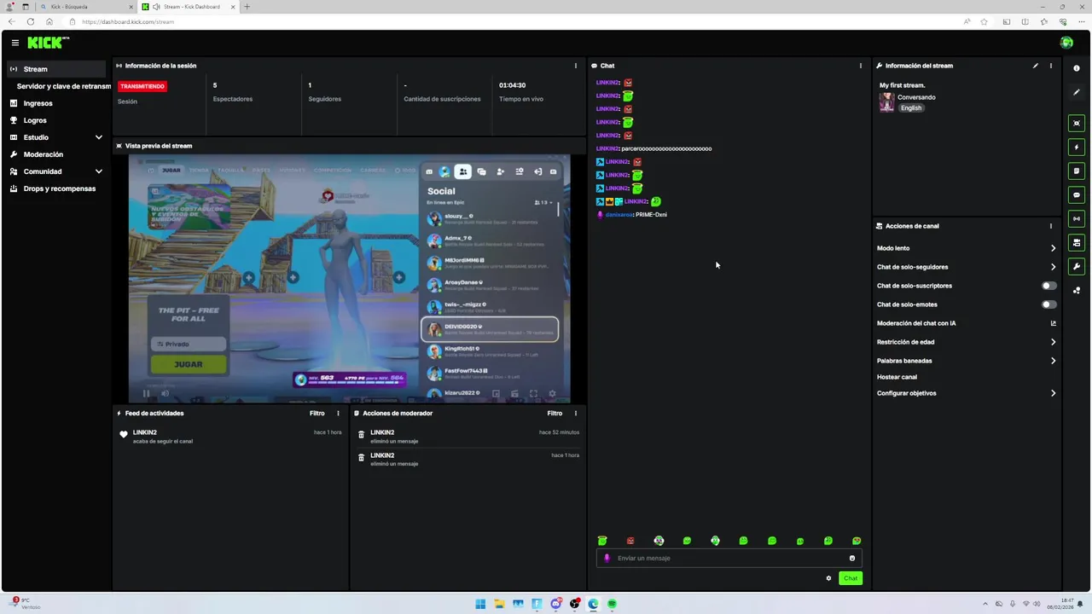The height and width of the screenshot is (614, 1092).
Task: Click the stream category thumbnail image
Action: 887,102
